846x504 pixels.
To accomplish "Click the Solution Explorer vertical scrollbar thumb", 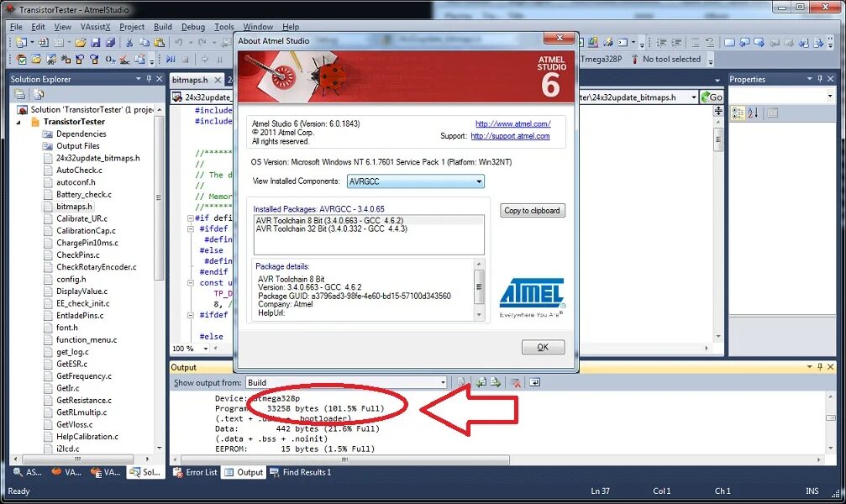I will 159,197.
